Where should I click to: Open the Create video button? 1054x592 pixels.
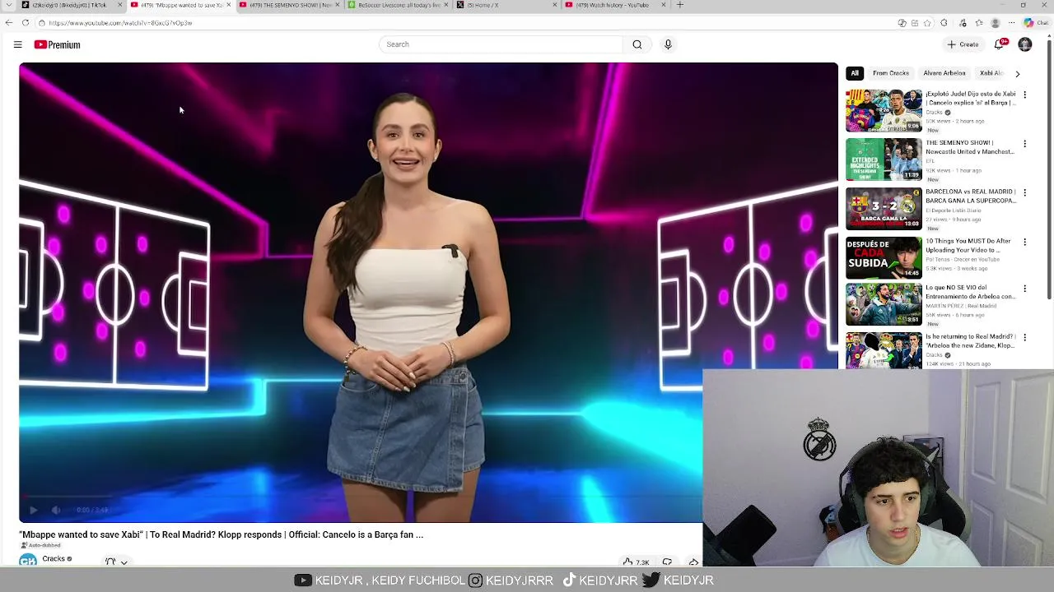point(963,44)
